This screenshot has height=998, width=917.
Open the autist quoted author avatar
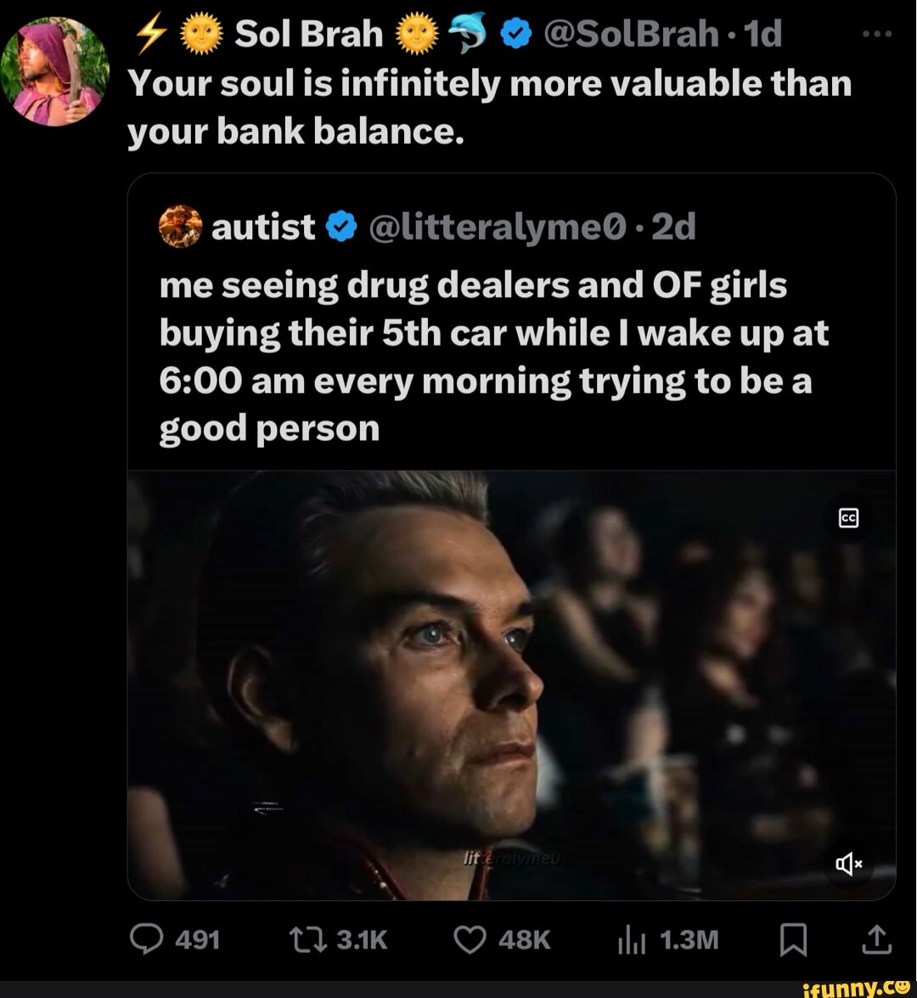tap(180, 227)
